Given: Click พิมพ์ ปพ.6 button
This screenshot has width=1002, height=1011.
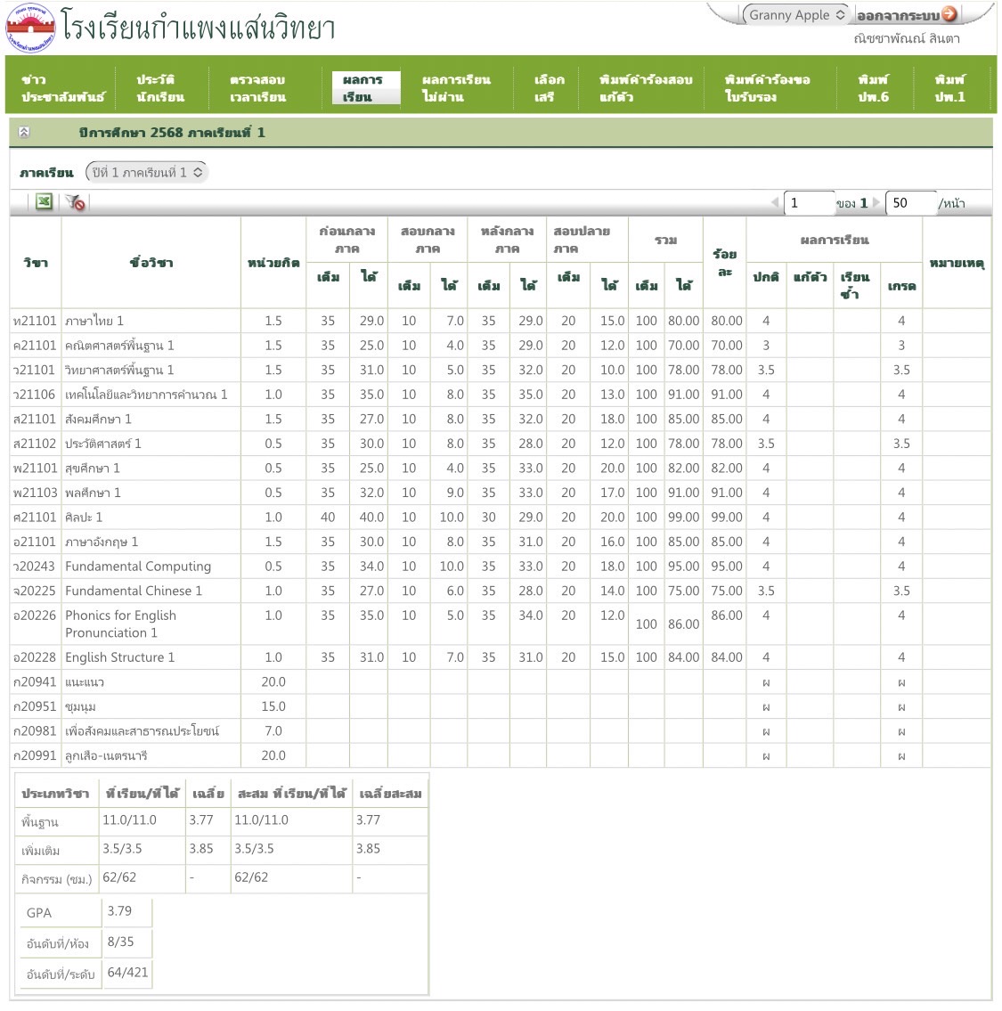Looking at the screenshot, I should (x=873, y=88).
